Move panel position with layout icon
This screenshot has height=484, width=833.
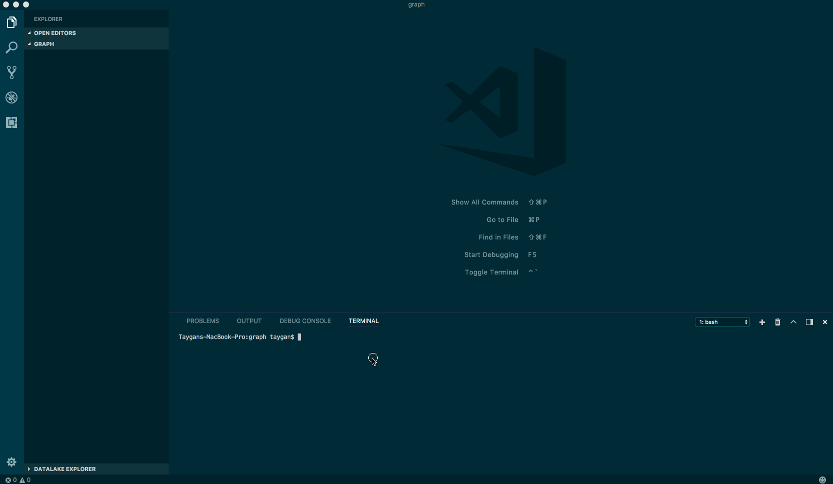pos(809,322)
